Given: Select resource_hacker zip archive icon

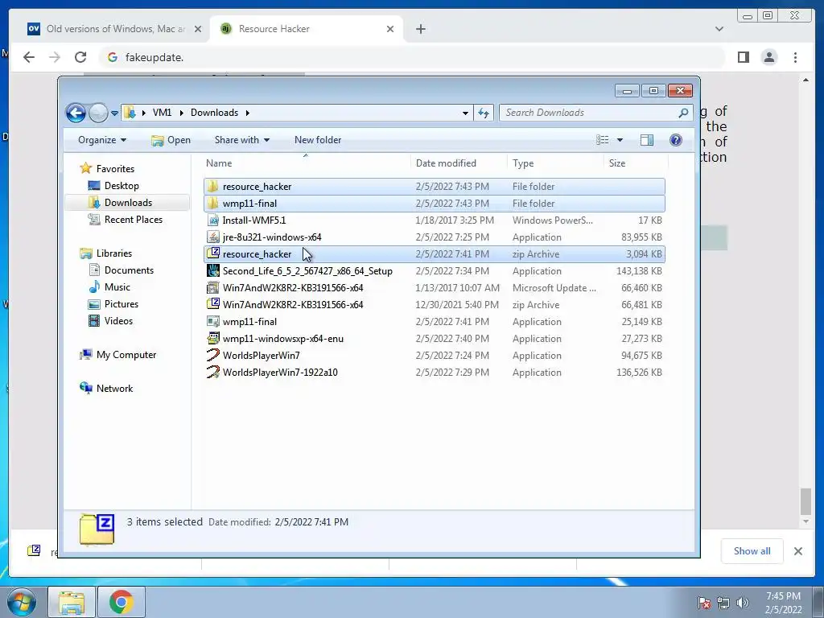Looking at the screenshot, I should [x=212, y=253].
